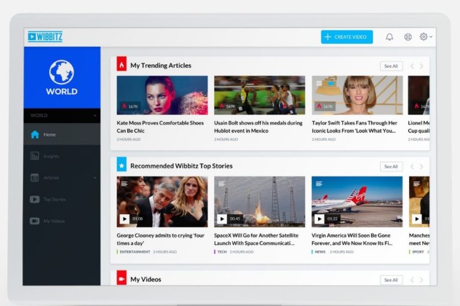Open 'Usain Bolt shows off his medals' headline

258,127
